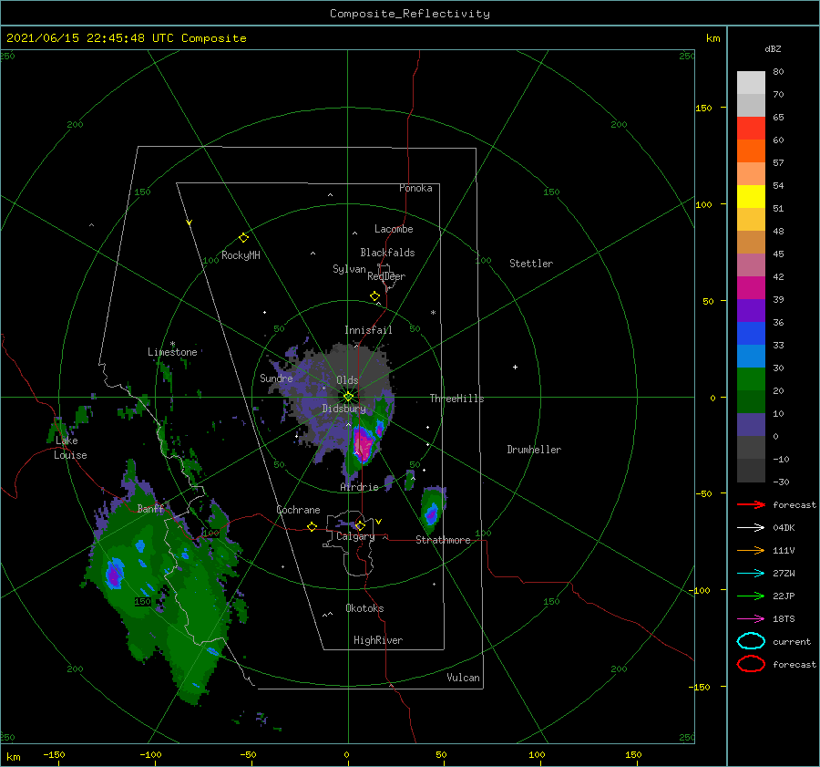Click the yellow km label at top right

click(x=712, y=38)
